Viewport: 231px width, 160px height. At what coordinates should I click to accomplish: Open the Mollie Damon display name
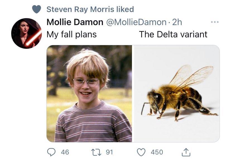pos(75,22)
